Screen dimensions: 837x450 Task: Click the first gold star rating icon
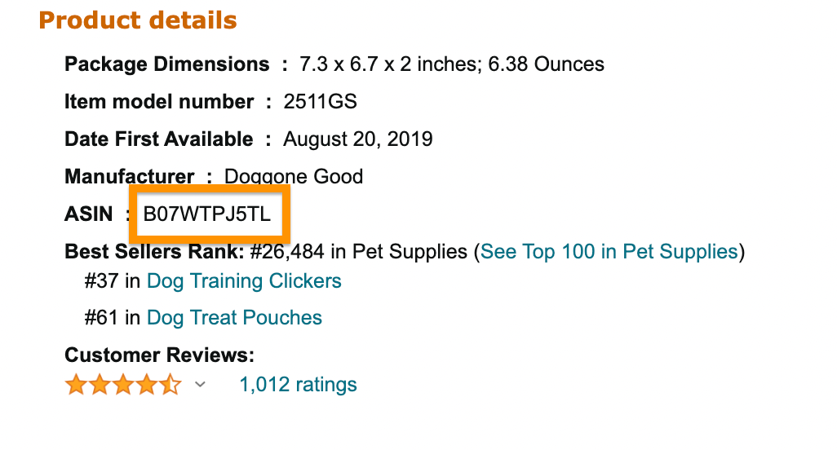(76, 385)
